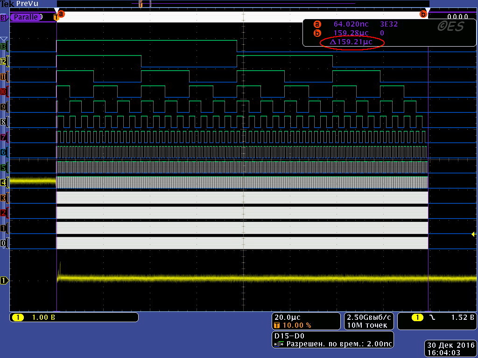This screenshot has width=478, height=358.
Task: Click the 20.0µc timebase readout
Action: 288,317
